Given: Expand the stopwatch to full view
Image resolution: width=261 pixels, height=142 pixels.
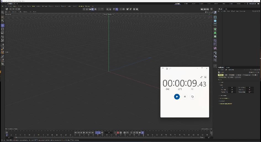Looking at the screenshot, I should point(201,77).
